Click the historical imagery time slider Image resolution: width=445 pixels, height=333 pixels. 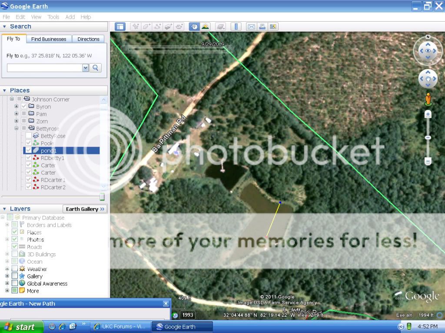point(176,49)
